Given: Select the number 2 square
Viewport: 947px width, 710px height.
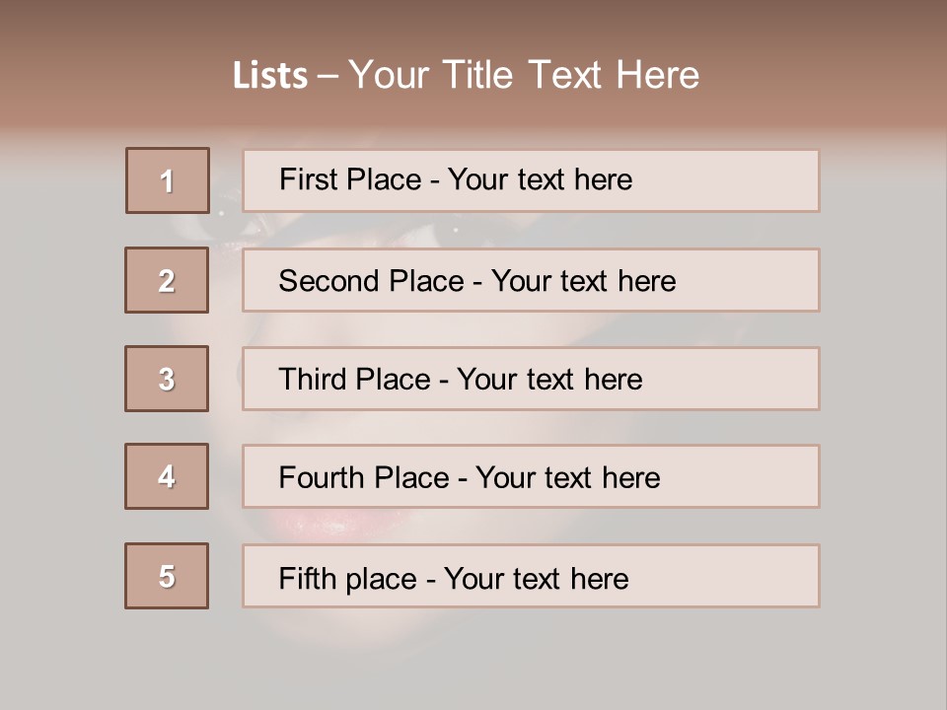Looking at the screenshot, I should coord(167,280).
